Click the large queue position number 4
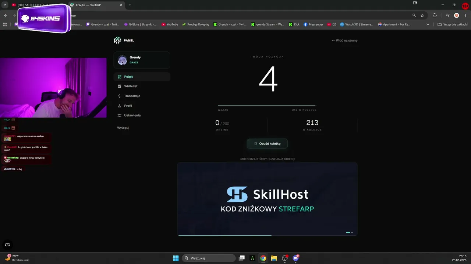This screenshot has width=471, height=264. pos(268,80)
